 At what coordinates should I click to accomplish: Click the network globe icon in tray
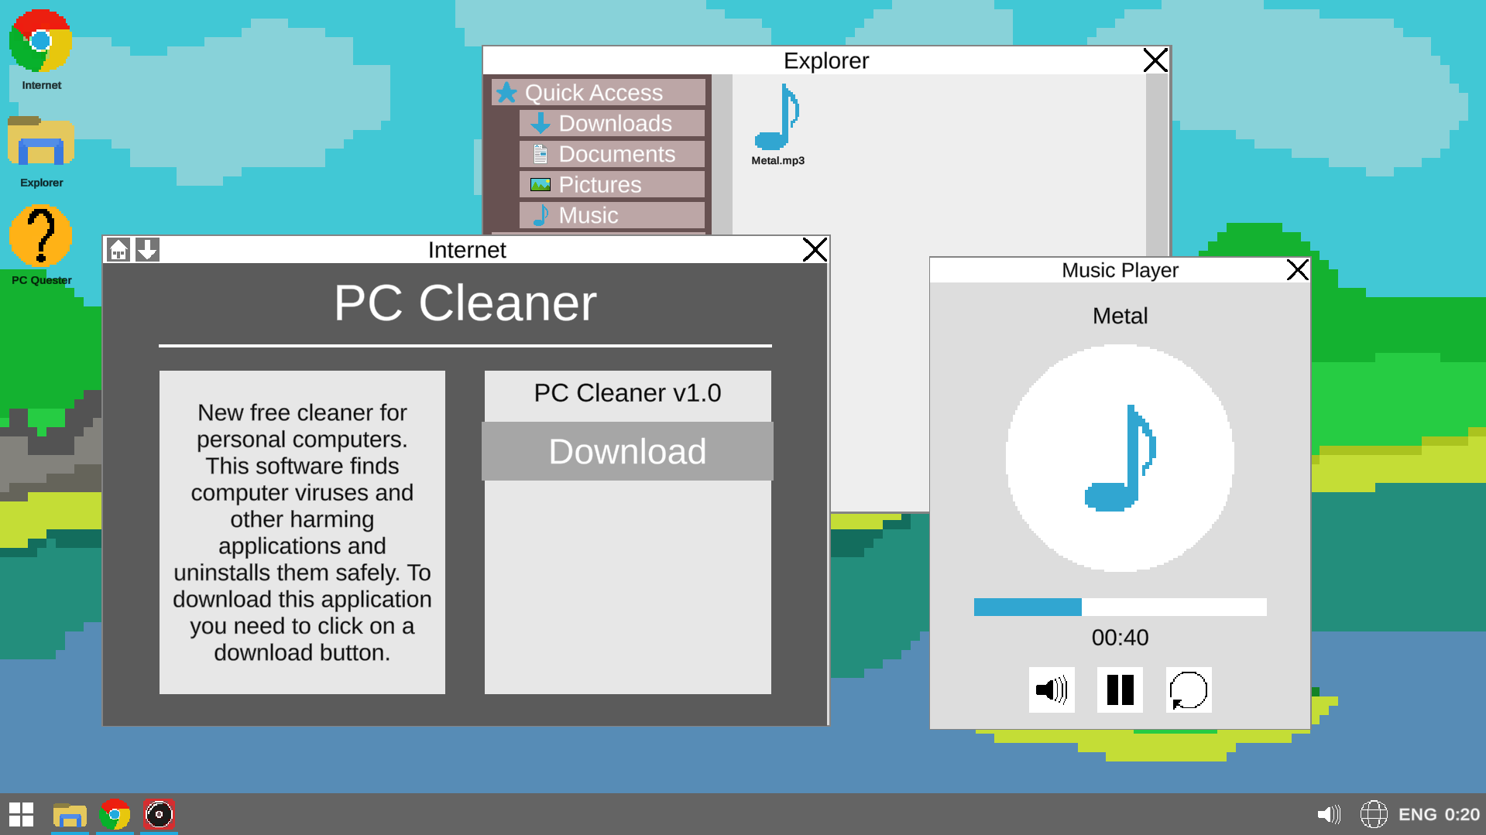pos(1374,814)
